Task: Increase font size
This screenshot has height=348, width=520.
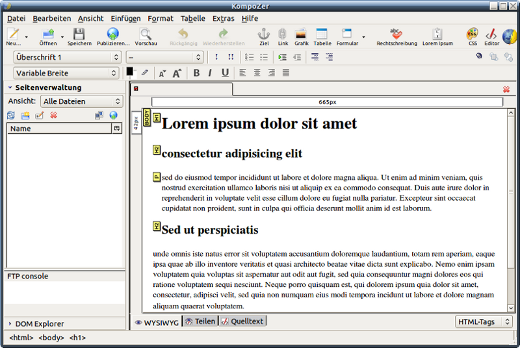Action: [x=177, y=73]
